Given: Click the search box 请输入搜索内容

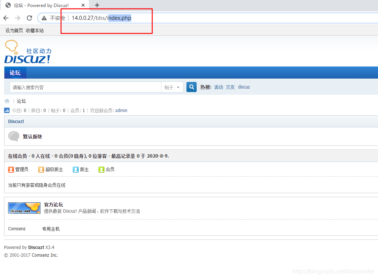Looking at the screenshot, I should [85, 87].
